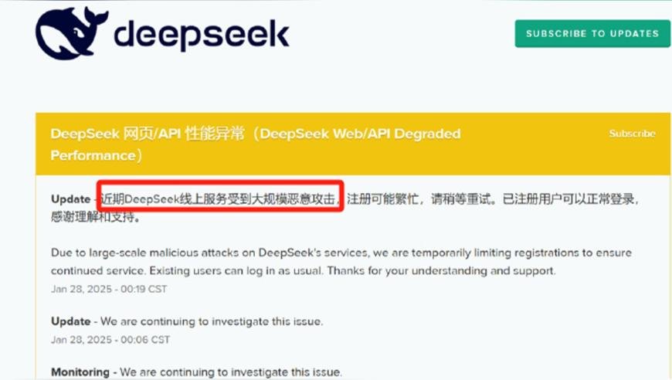Image resolution: width=672 pixels, height=380 pixels.
Task: Select the first bold Update label
Action: tap(70, 199)
